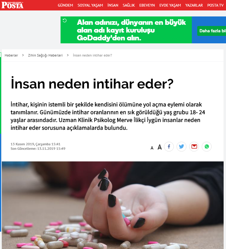Image resolution: width=226 pixels, height=249 pixels.
Task: Select EBEVEYN in the navigation bar
Action: (x=147, y=5)
